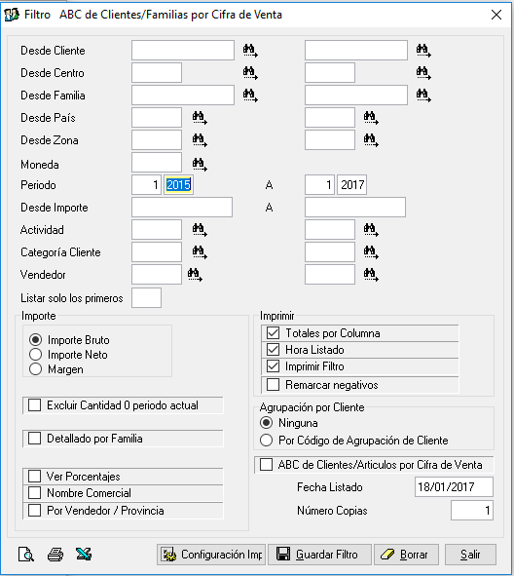Viewport: 514px width, 576px height.
Task: Select the Importe Neto radio option
Action: (x=36, y=355)
